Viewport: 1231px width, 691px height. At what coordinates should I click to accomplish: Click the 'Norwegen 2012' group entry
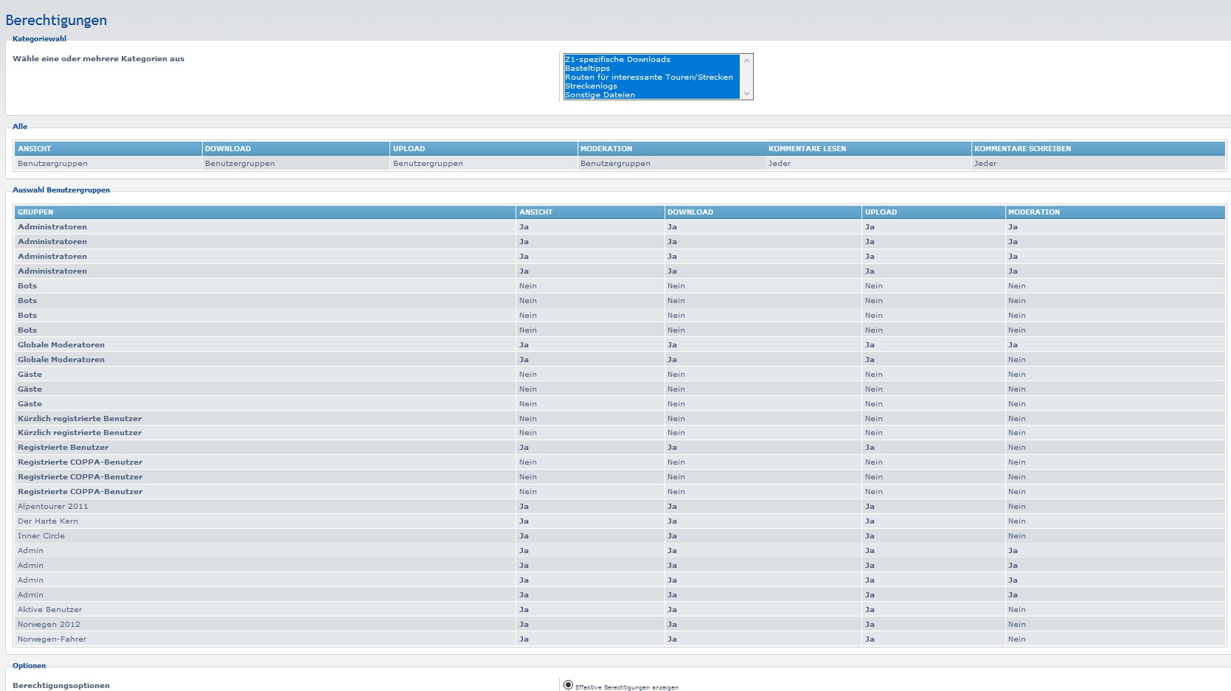coord(49,625)
